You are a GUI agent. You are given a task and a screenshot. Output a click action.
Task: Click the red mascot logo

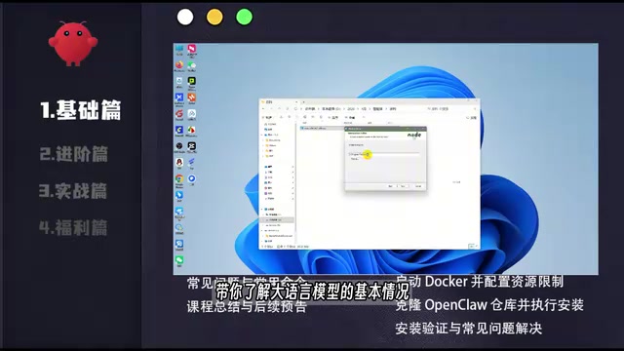73,43
